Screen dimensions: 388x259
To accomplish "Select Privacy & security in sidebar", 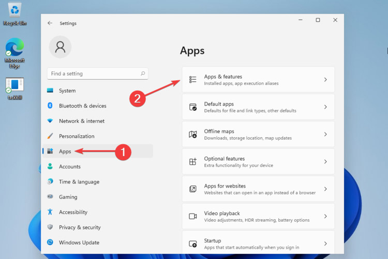I will coord(98,227).
